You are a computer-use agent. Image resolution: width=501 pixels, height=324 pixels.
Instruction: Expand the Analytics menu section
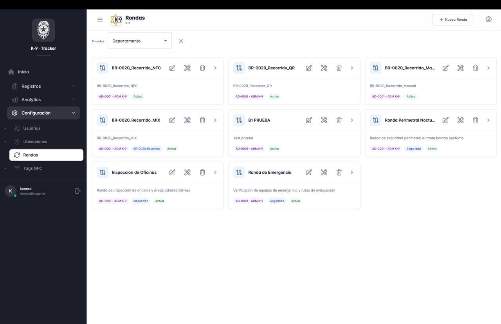(x=43, y=99)
